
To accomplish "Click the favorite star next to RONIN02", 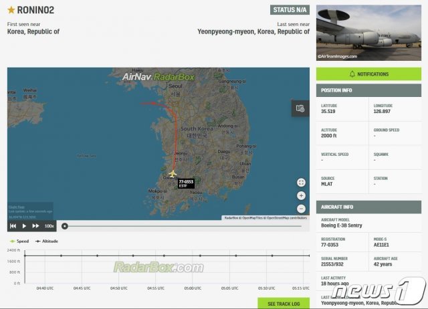I will click(11, 11).
